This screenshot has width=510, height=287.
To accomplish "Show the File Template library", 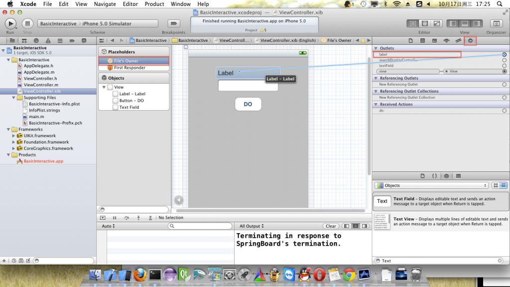I will click(x=422, y=176).
